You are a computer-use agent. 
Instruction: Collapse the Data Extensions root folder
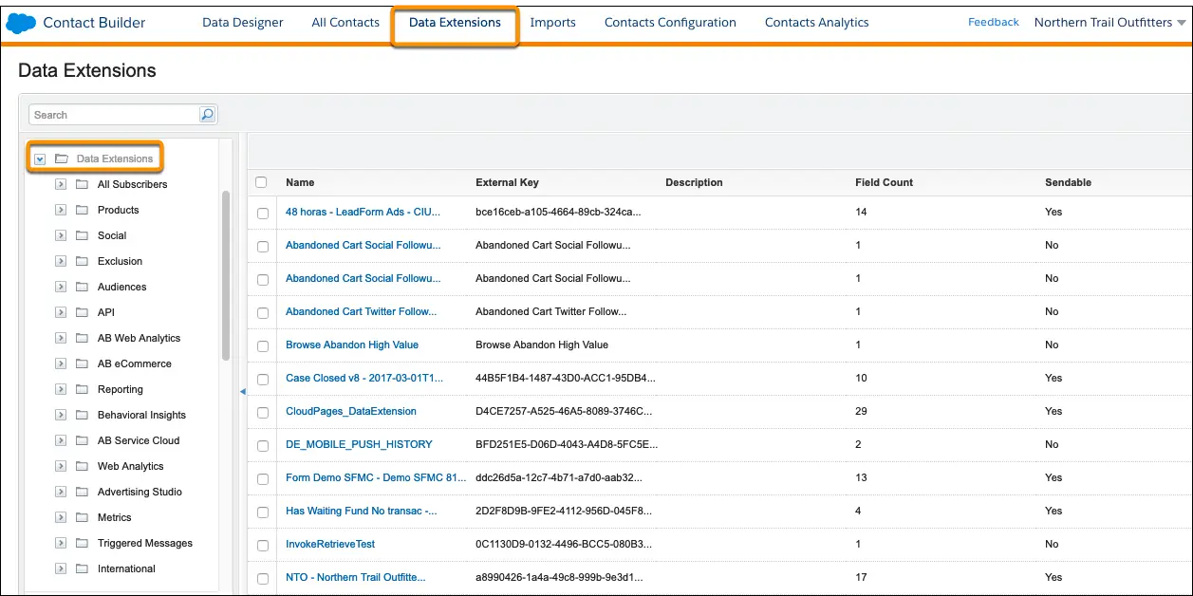[38, 158]
